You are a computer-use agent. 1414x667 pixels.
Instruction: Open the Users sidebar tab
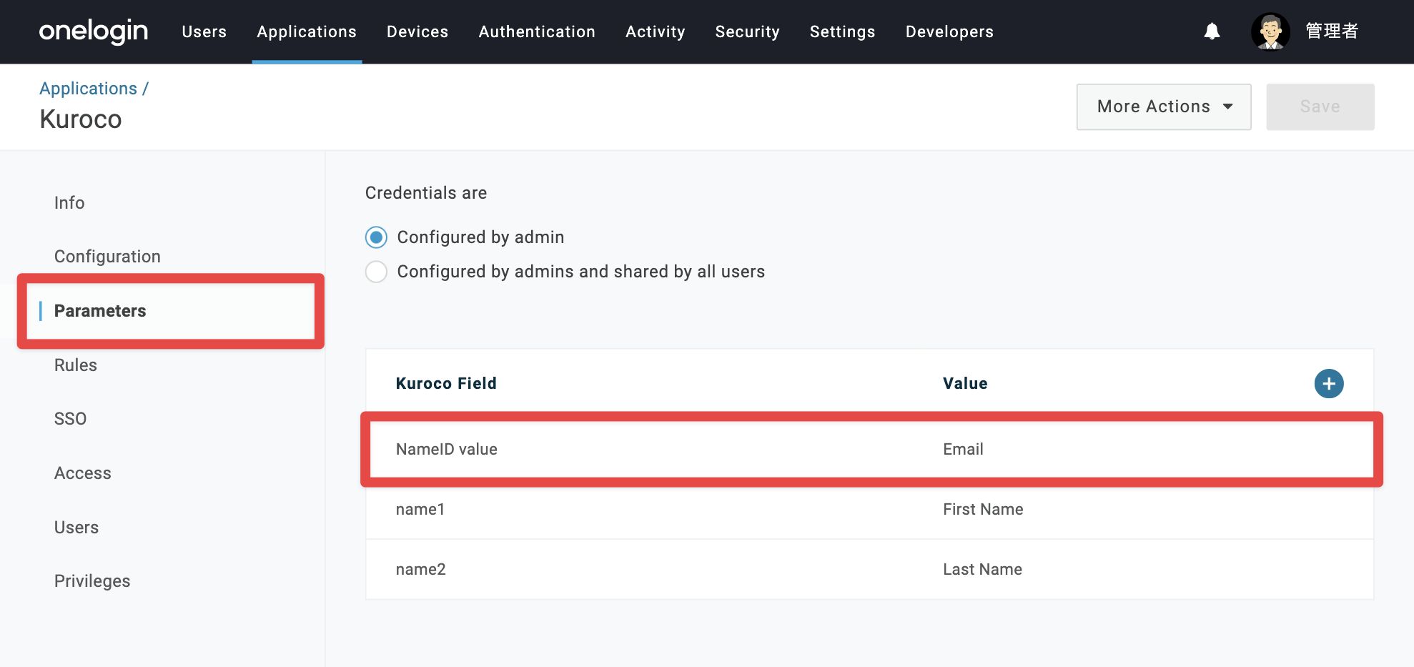point(76,528)
